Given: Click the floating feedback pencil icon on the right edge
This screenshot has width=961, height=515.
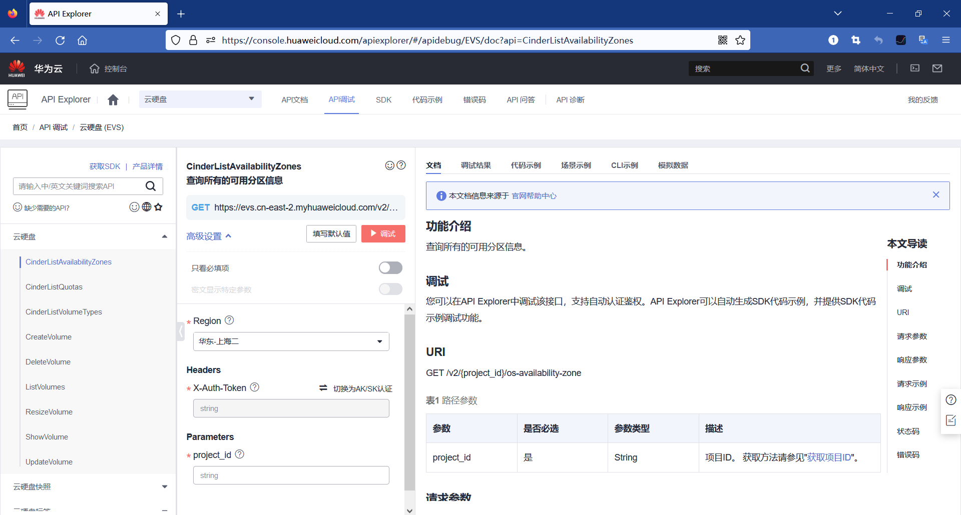Looking at the screenshot, I should [x=950, y=420].
